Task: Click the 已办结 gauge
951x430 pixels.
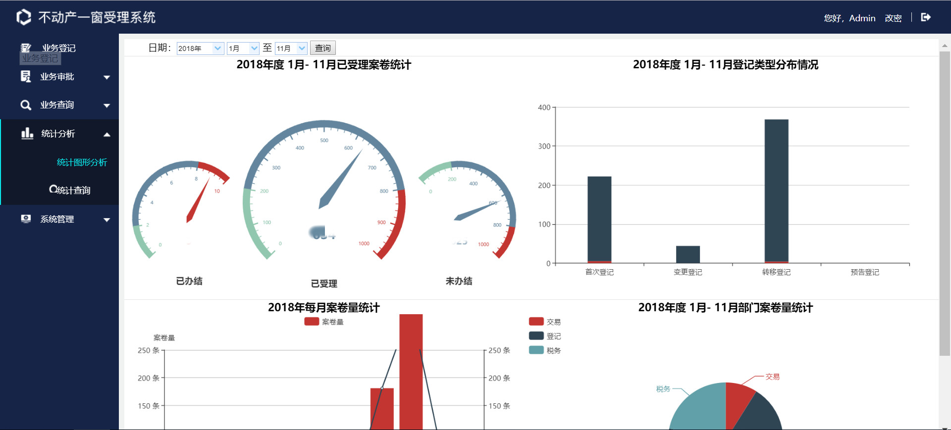Action: [x=182, y=210]
